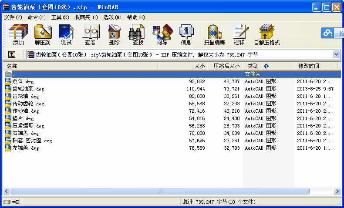Click the scroll left arrow
Image resolution: width=344 pixels, height=208 pixels.
7,191
